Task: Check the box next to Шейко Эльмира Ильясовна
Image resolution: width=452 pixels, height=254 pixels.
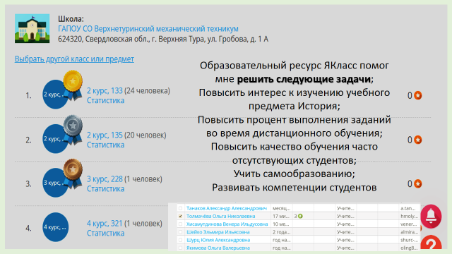Action: pyautogui.click(x=181, y=232)
